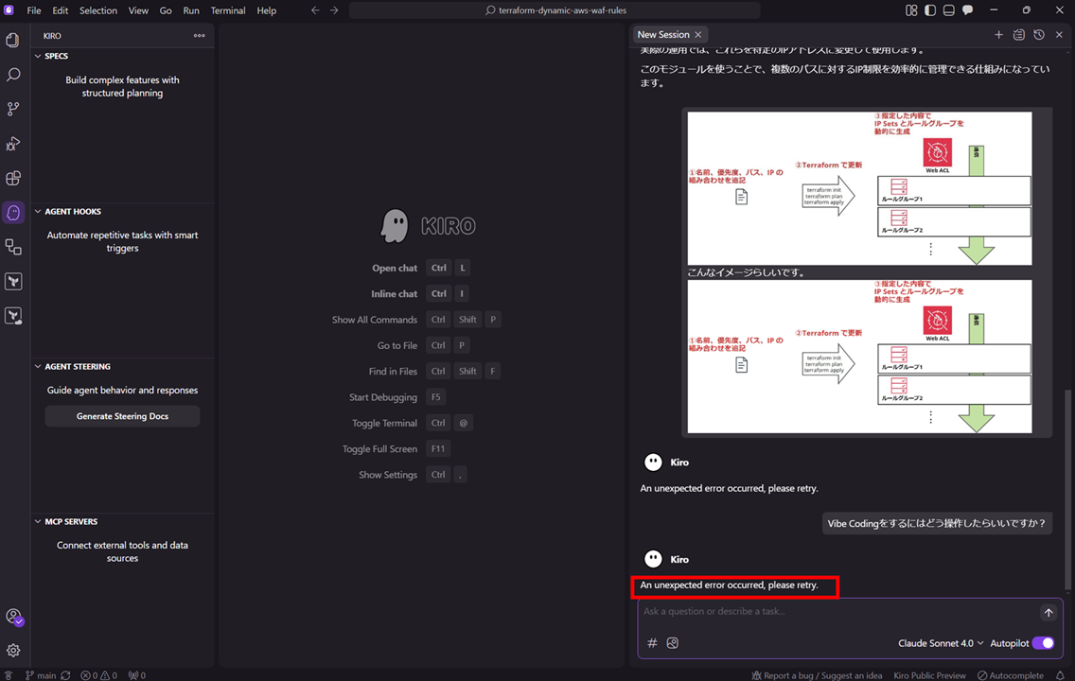Open the Selection menu
Viewport: 1075px width, 681px height.
[x=98, y=10]
